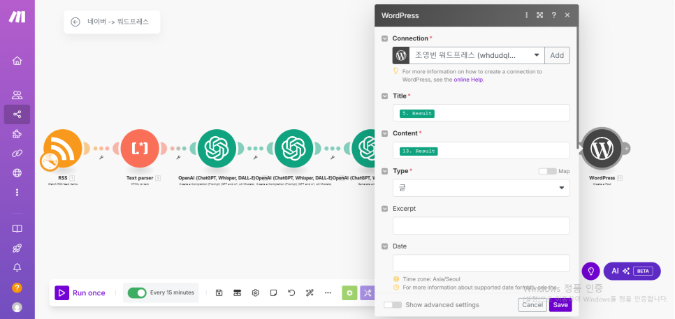Click the clock schedule badge on RSS

[50, 161]
